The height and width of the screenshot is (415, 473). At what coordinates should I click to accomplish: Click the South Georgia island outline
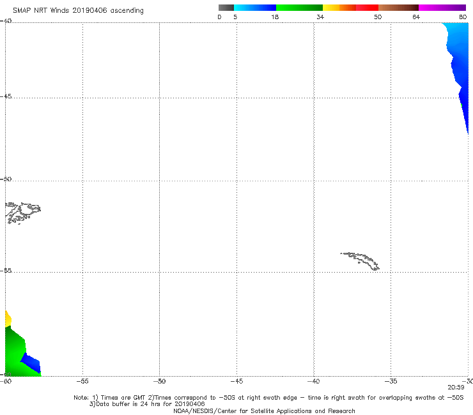(x=360, y=261)
